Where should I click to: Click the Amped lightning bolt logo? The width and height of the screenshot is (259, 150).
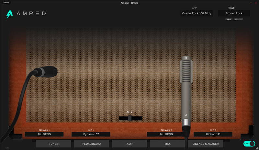tap(9, 15)
